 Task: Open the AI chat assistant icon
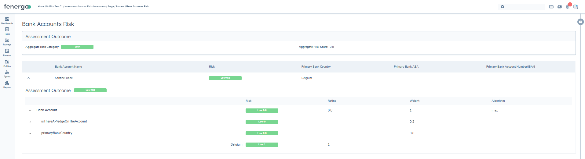[576, 7]
